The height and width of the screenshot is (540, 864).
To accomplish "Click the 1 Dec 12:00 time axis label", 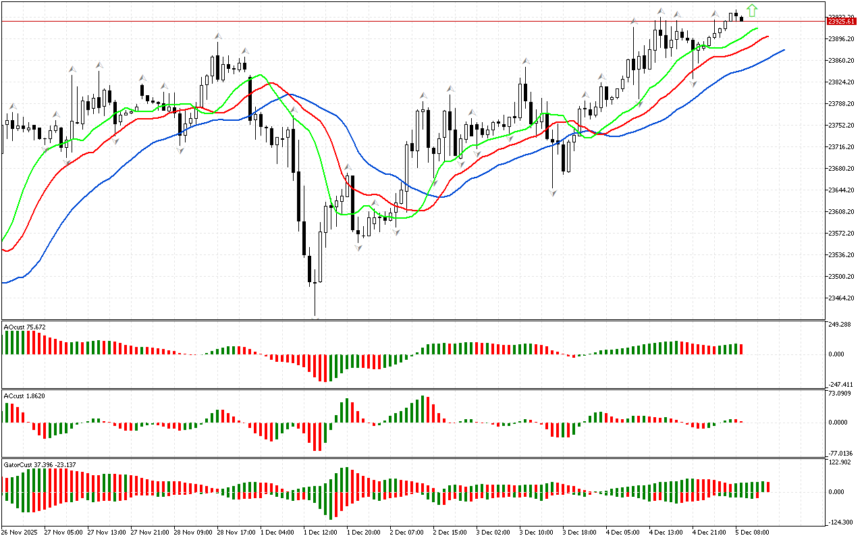I will 320,532.
